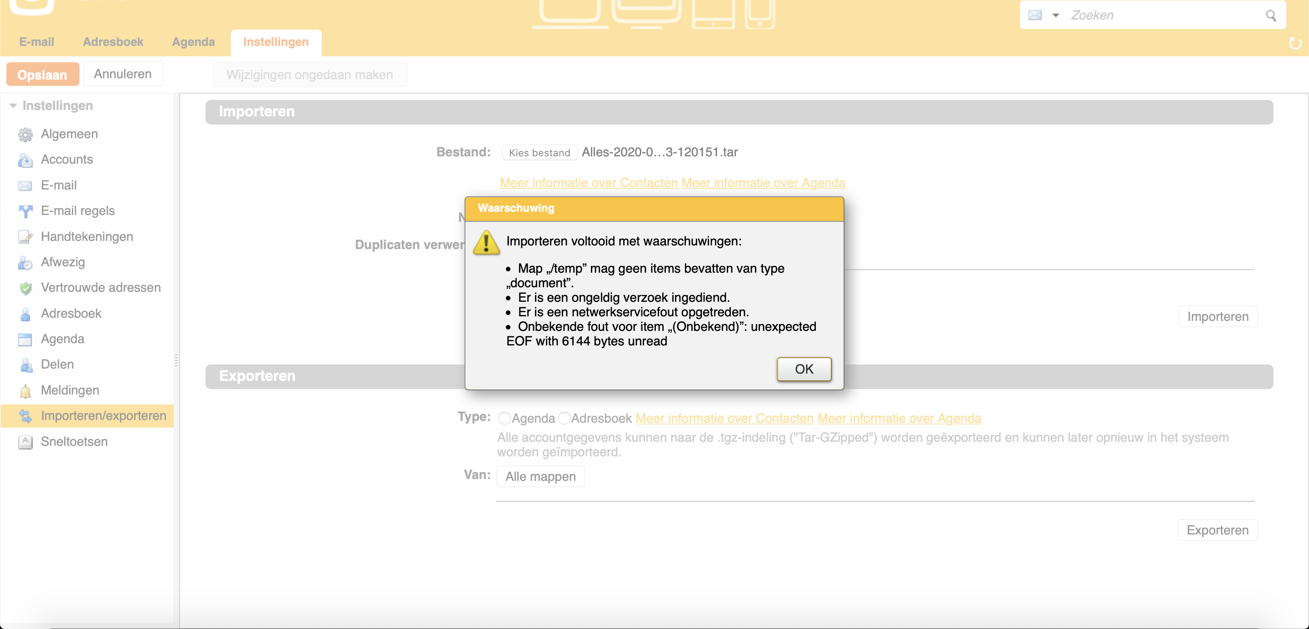Click the E-mail regels filter icon
1309x629 pixels.
(25, 211)
